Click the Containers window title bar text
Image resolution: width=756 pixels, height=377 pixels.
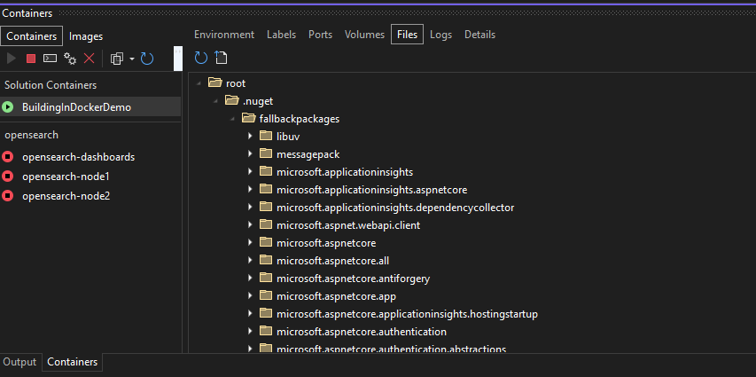click(27, 13)
